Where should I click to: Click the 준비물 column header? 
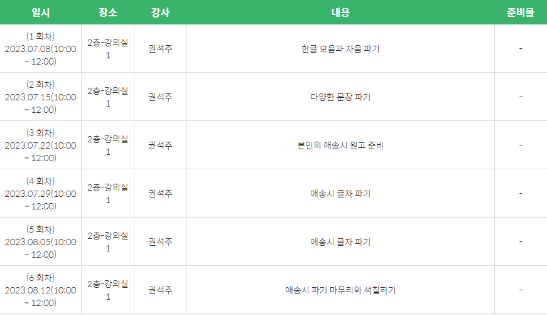tap(521, 13)
